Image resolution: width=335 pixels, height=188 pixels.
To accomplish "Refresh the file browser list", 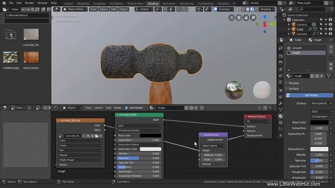I will pyautogui.click(x=37, y=9).
